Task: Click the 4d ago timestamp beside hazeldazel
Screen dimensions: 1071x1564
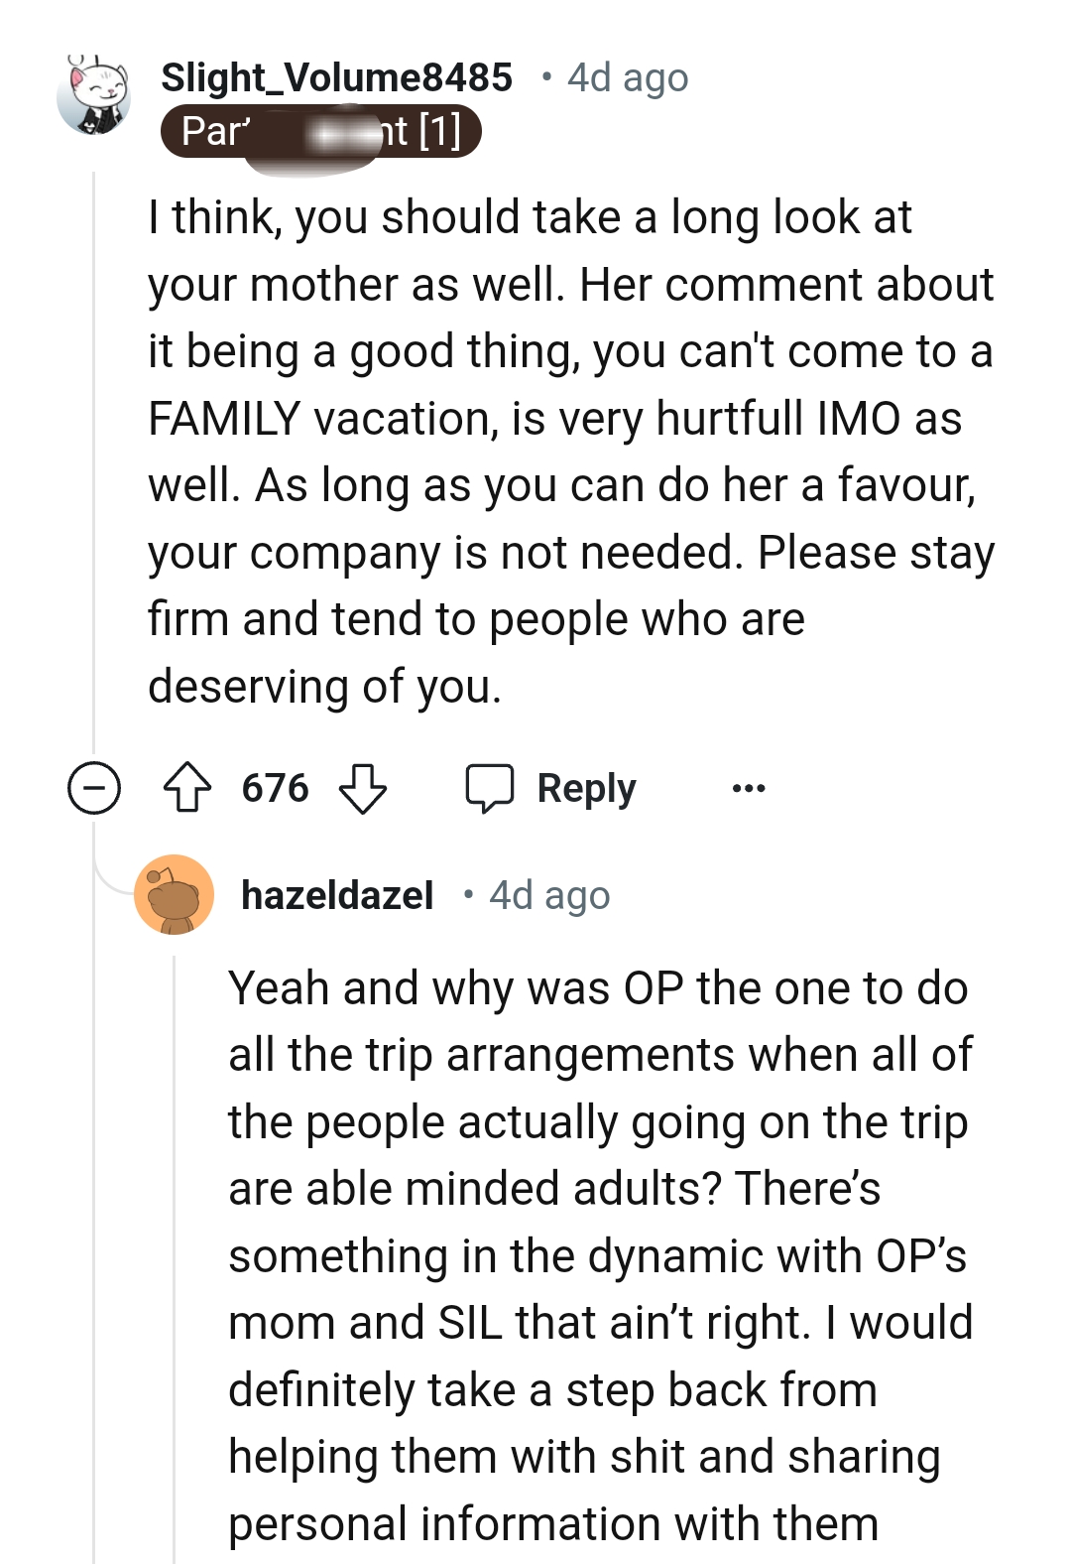Action: [x=549, y=895]
